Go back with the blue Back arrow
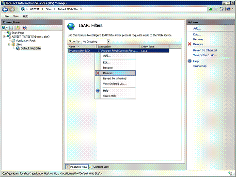Image resolution: width=236 pixels, height=177 pixels. 5,9
